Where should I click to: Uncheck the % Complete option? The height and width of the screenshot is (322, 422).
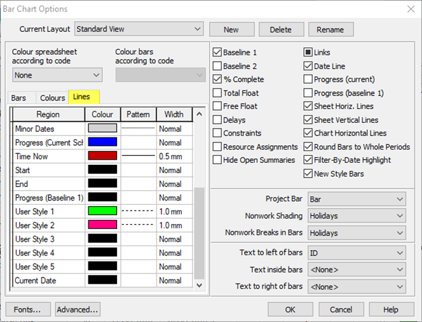coord(217,79)
